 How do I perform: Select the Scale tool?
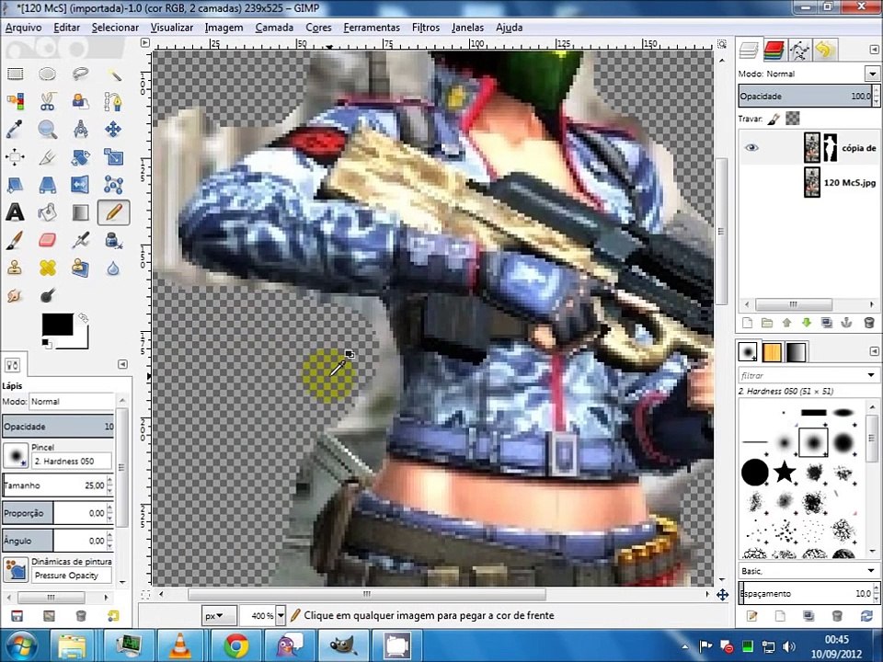click(x=113, y=157)
